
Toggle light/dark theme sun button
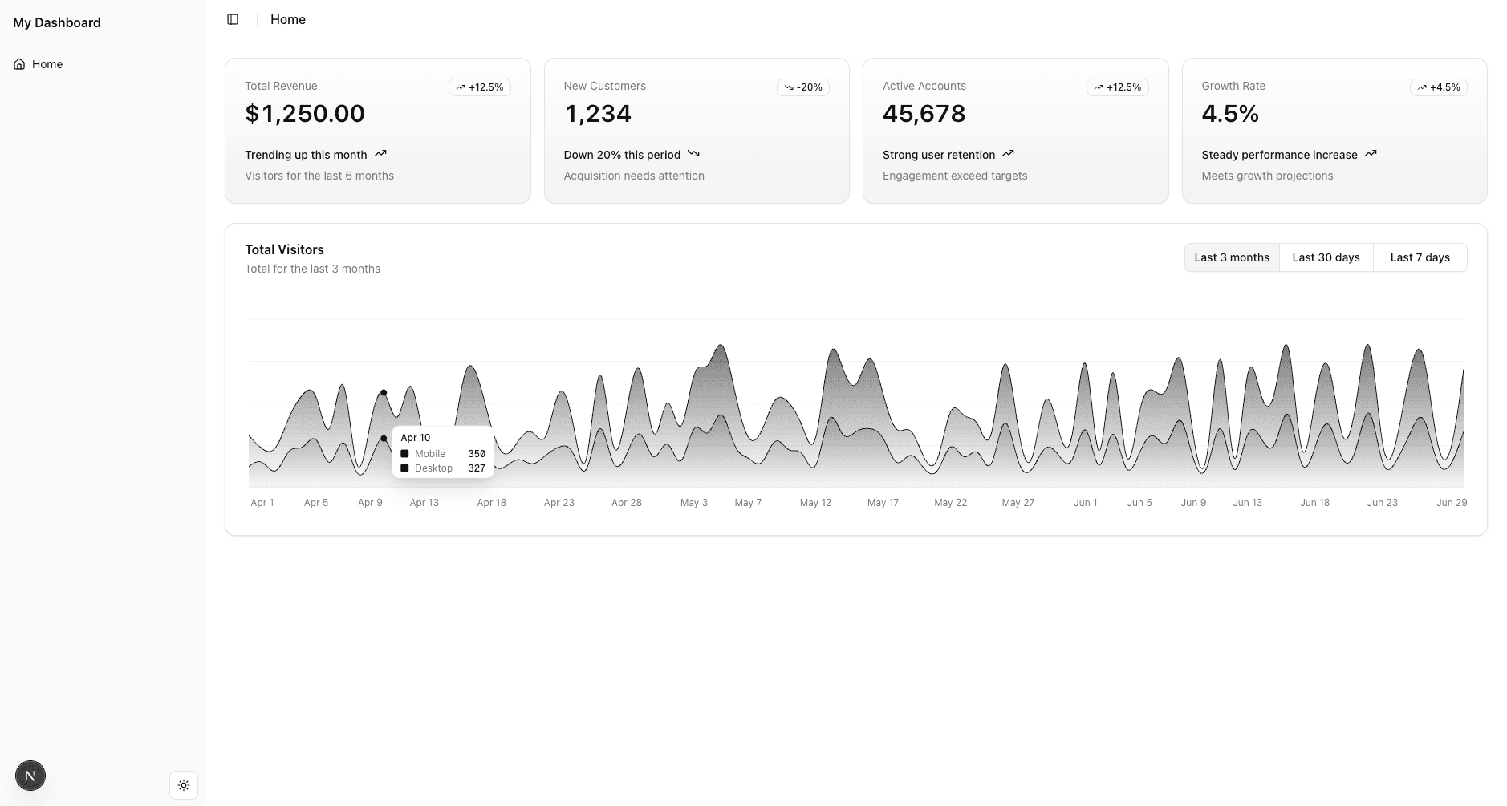coord(184,785)
